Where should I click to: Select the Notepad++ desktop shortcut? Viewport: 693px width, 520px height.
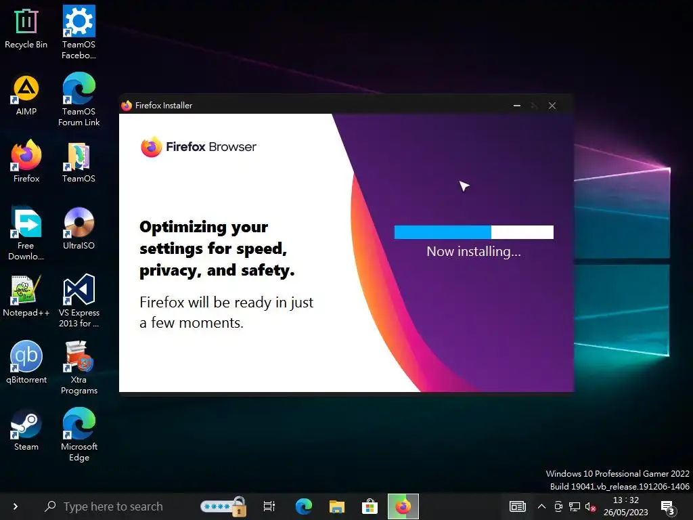26,297
